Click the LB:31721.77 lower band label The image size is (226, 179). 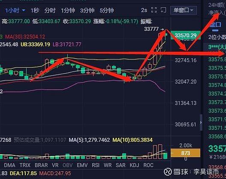coord(67,44)
